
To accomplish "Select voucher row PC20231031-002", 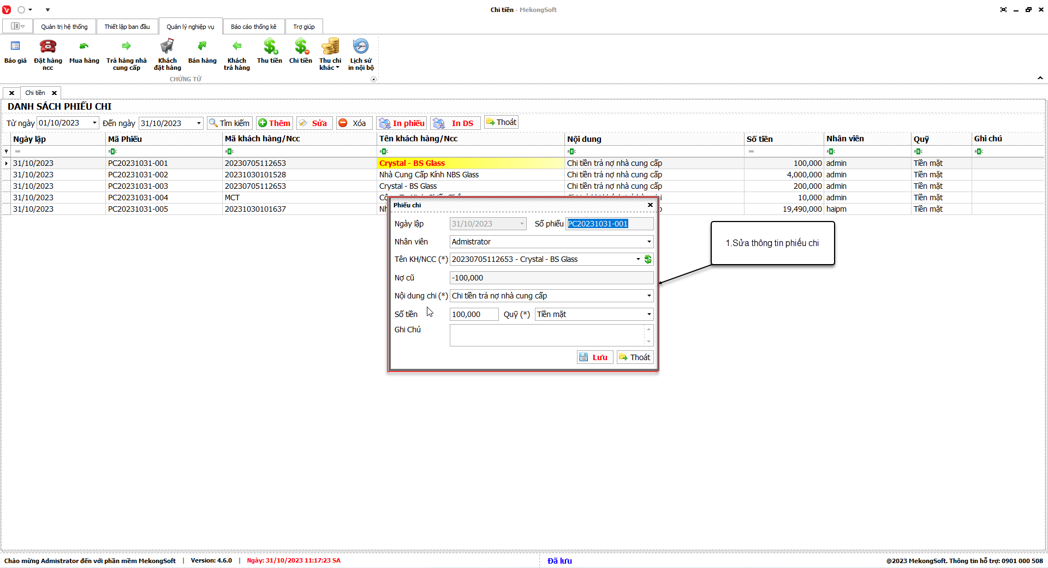I will 524,175.
